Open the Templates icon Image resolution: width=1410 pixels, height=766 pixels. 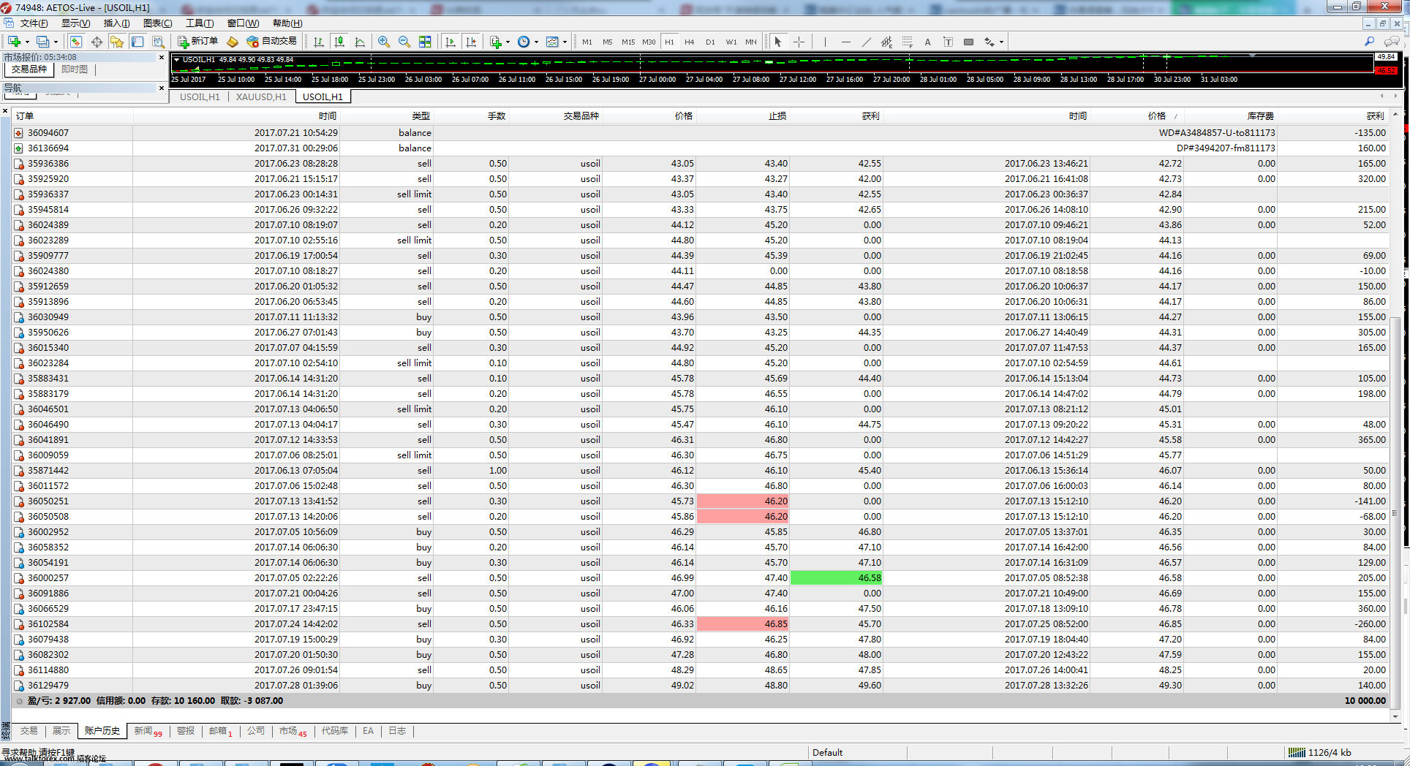pyautogui.click(x=552, y=42)
